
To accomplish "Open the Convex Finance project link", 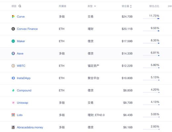I will 27,29.
